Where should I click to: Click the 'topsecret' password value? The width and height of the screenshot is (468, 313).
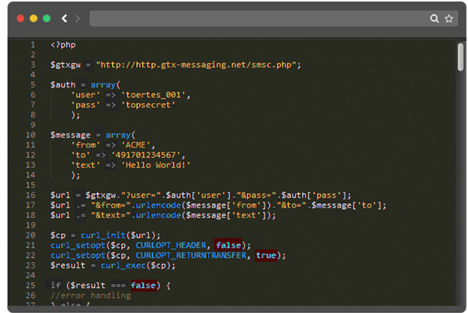coord(149,105)
